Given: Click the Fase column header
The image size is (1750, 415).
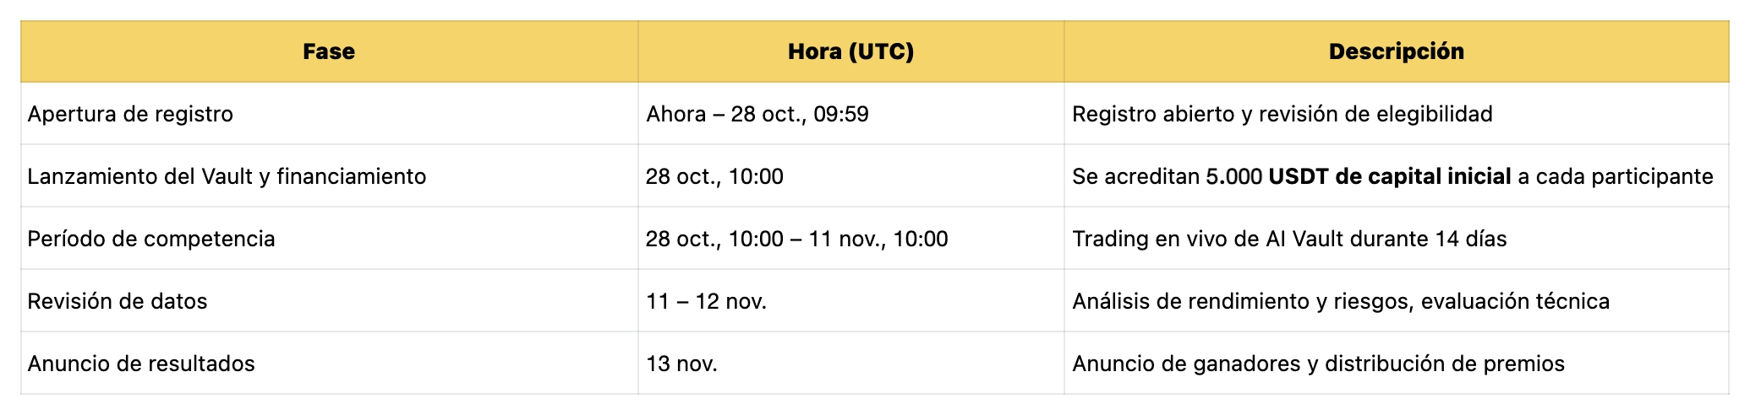Looking at the screenshot, I should click(329, 51).
